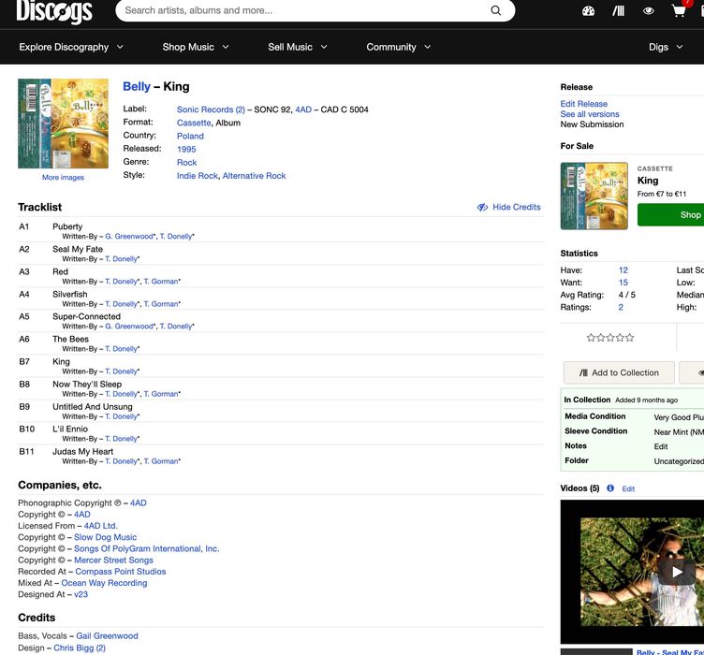Image resolution: width=704 pixels, height=655 pixels.
Task: Open the collection icon in header
Action: (618, 11)
